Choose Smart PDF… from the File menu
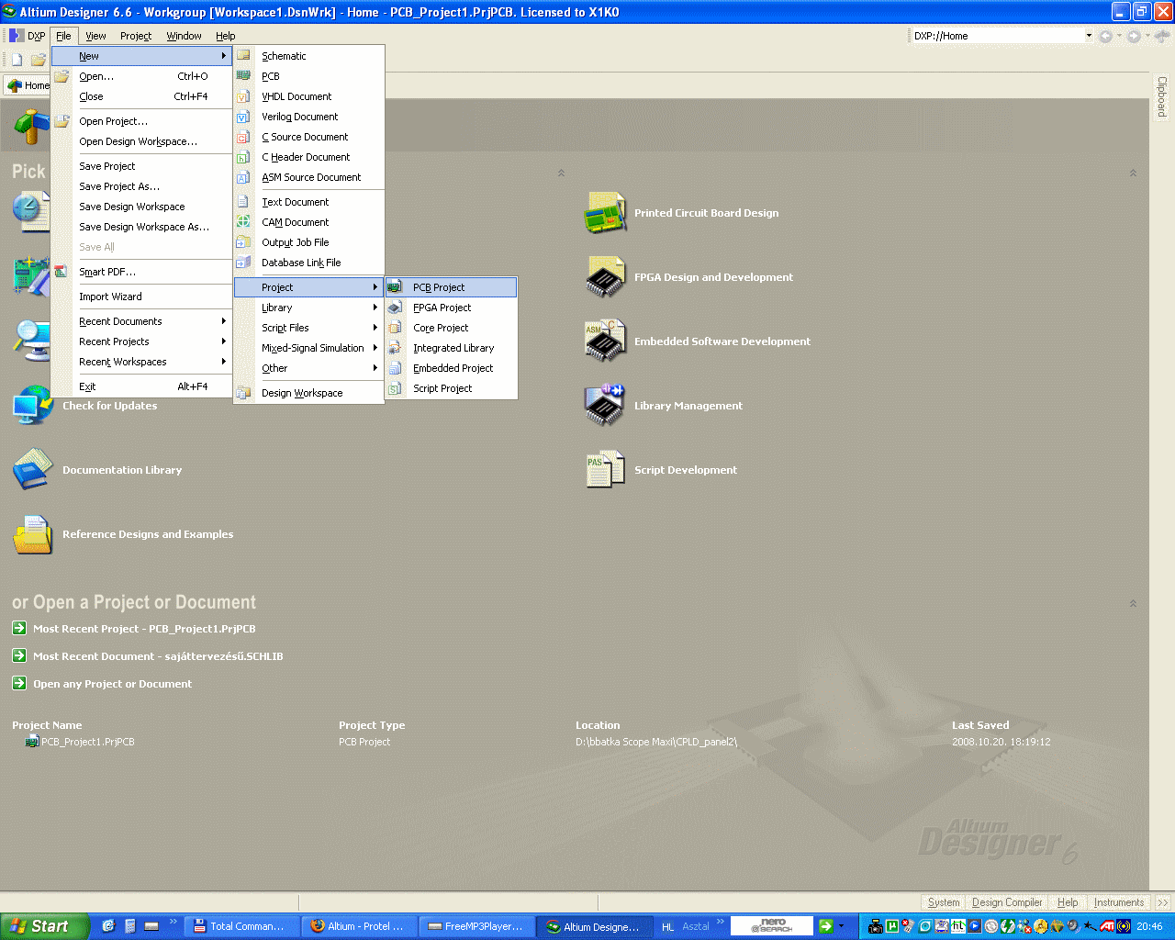The width and height of the screenshot is (1175, 940). pos(141,272)
